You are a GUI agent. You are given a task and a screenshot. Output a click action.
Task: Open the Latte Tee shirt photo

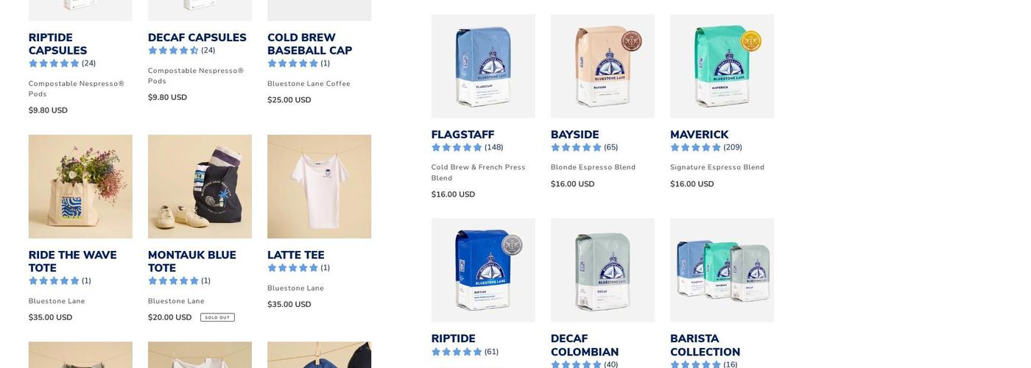[319, 186]
